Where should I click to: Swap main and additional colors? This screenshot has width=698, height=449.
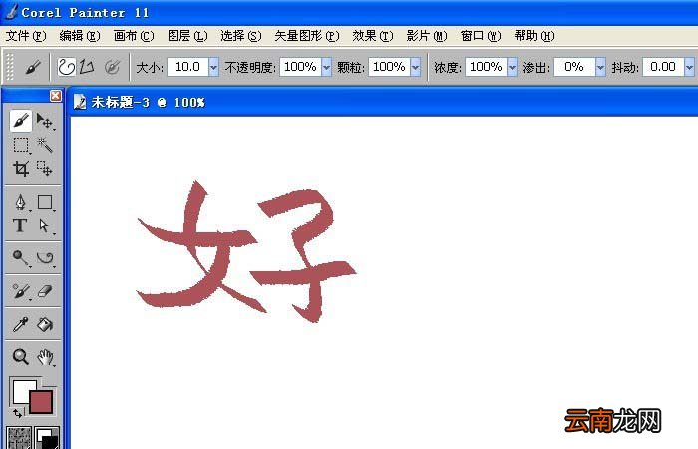tap(17, 413)
